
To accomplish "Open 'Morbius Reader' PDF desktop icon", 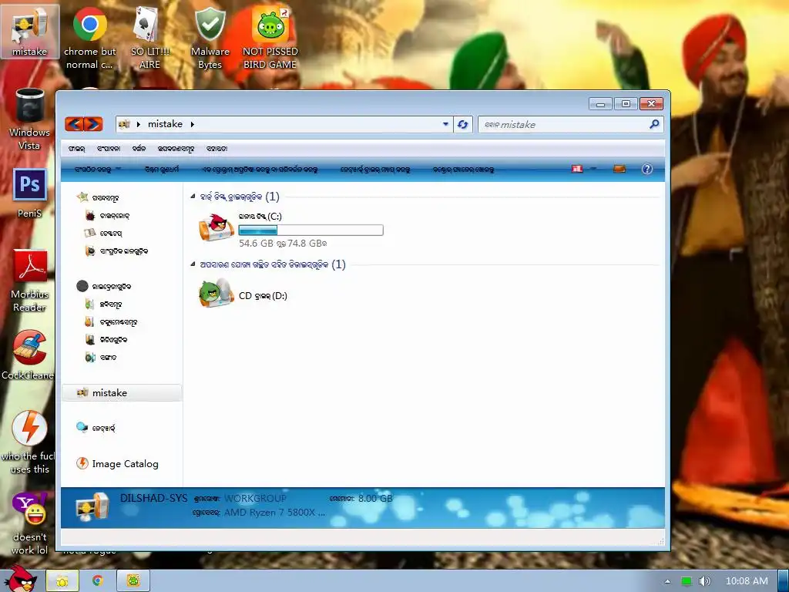I will (30, 281).
